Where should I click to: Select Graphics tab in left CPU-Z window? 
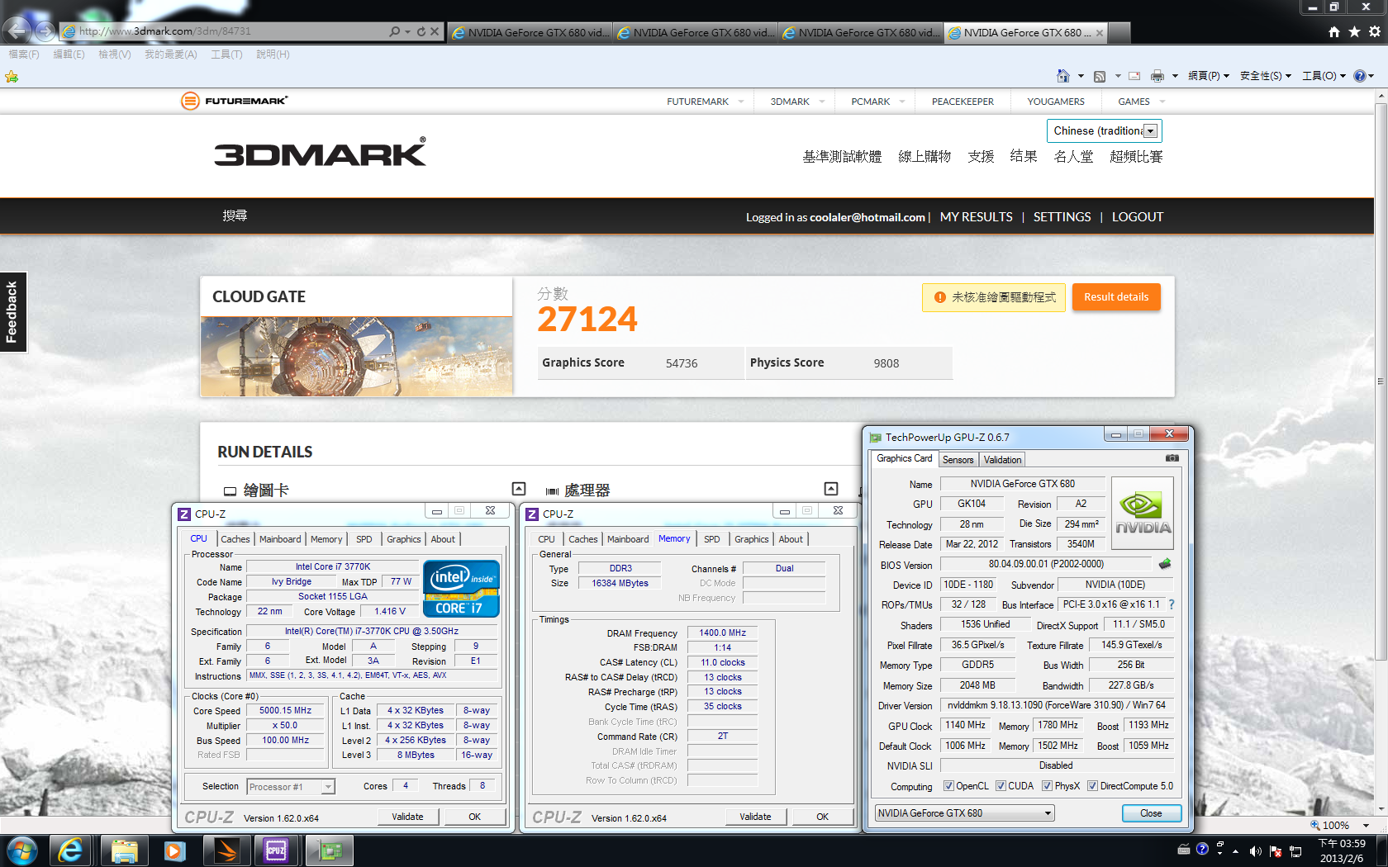coord(403,539)
